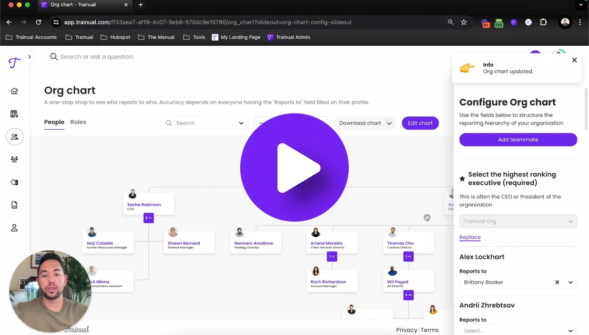Viewport: 589px width, 335px height.
Task: Collapse Thomas Cho's 1 report
Action: (408, 256)
